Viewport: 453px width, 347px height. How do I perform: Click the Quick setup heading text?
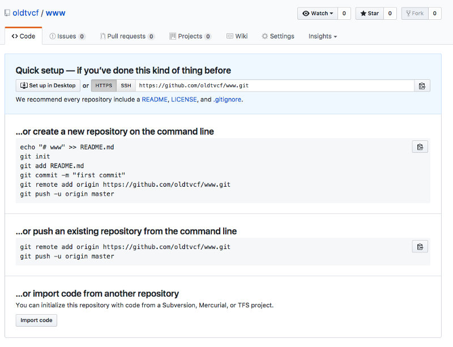click(x=123, y=71)
